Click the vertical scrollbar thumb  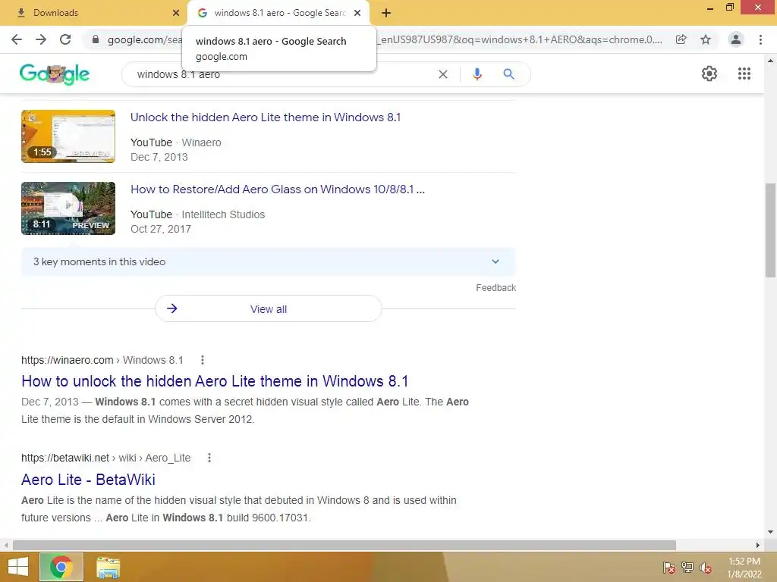[x=770, y=230]
